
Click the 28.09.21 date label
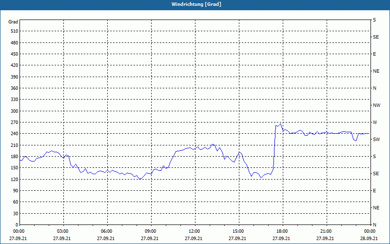tap(369, 239)
